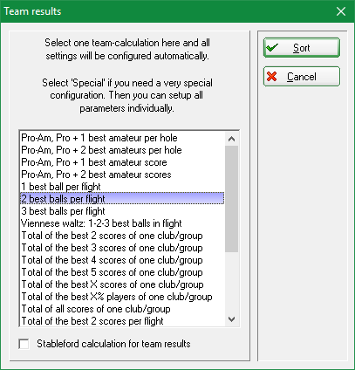355x370 pixels.
Task: Choose Pro-Am, Pro + 1 best amateur score
Action: click(122, 162)
